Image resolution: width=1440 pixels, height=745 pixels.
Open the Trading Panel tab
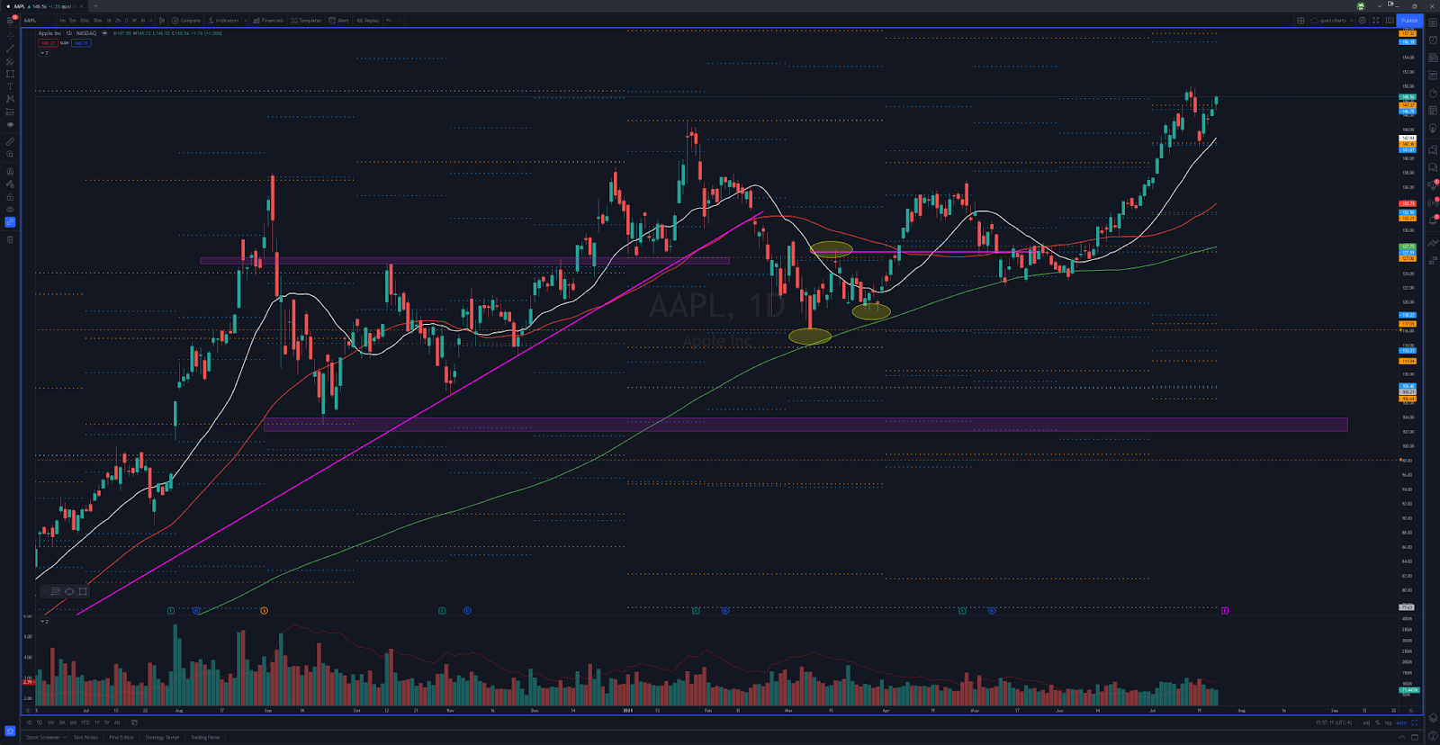coord(205,737)
